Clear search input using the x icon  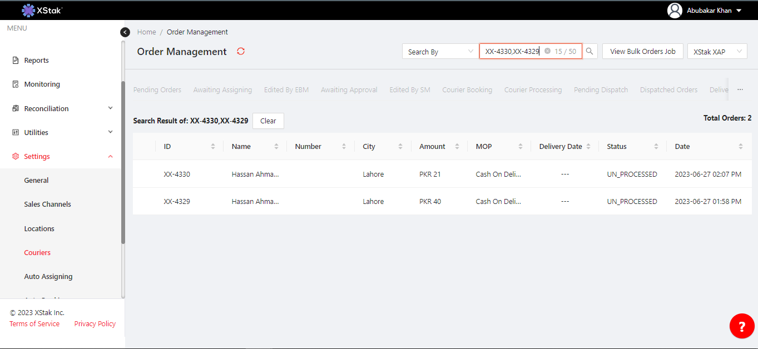point(547,51)
